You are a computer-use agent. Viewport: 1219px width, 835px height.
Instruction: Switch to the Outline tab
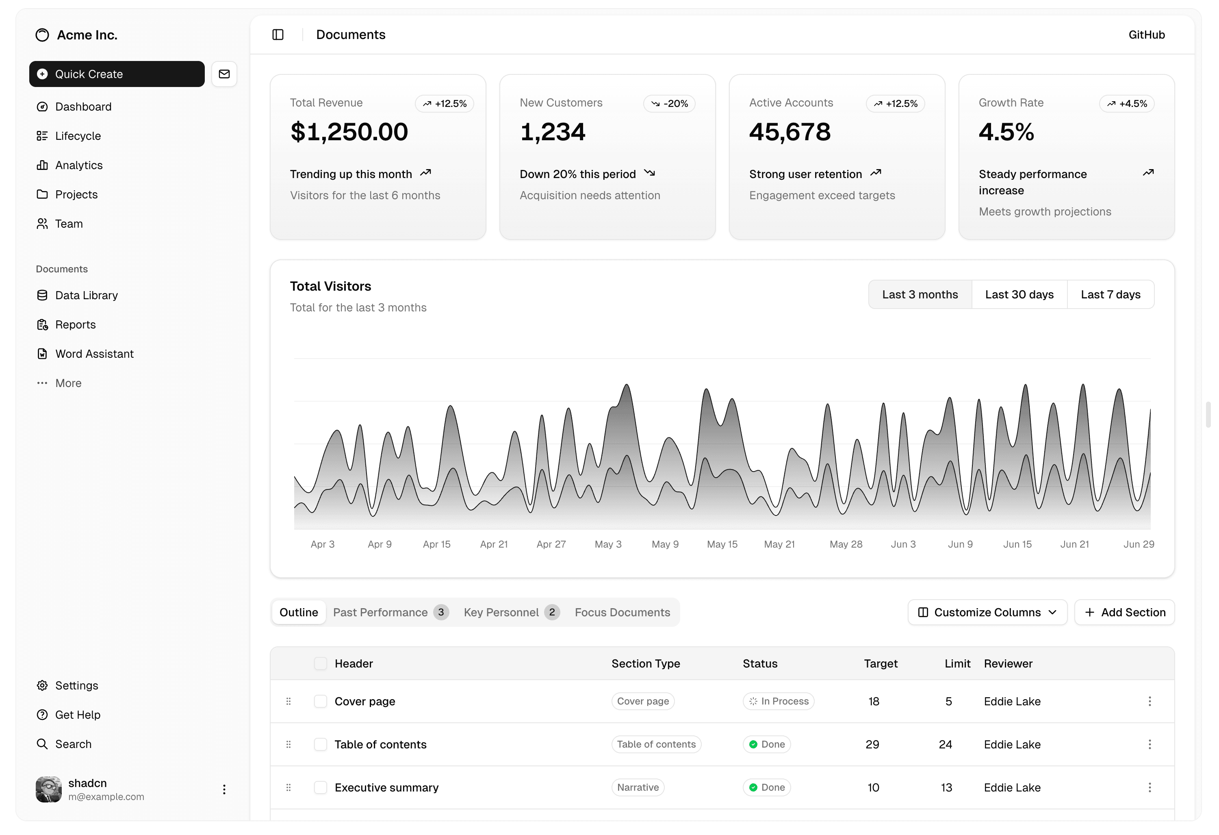coord(299,613)
